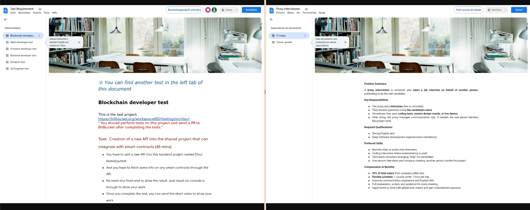
Task: Click the tab icon beside Frontend developer test
Action: tap(7, 49)
